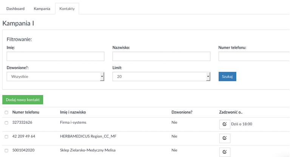
Task: Select the row with 42 209 49 64
Action: (x=6, y=137)
